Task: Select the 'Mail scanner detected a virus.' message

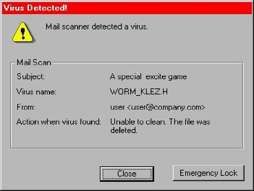Action: click(x=97, y=27)
